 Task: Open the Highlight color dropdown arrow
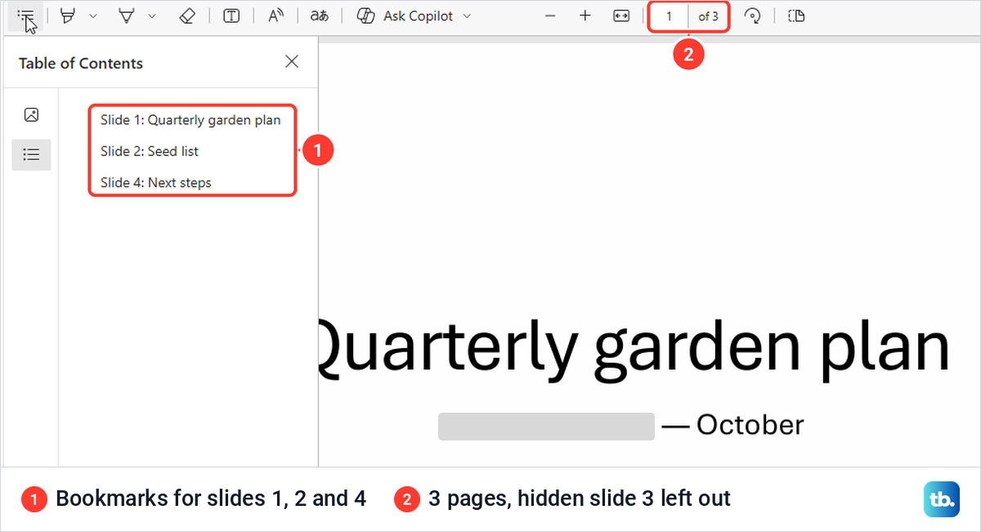(92, 16)
